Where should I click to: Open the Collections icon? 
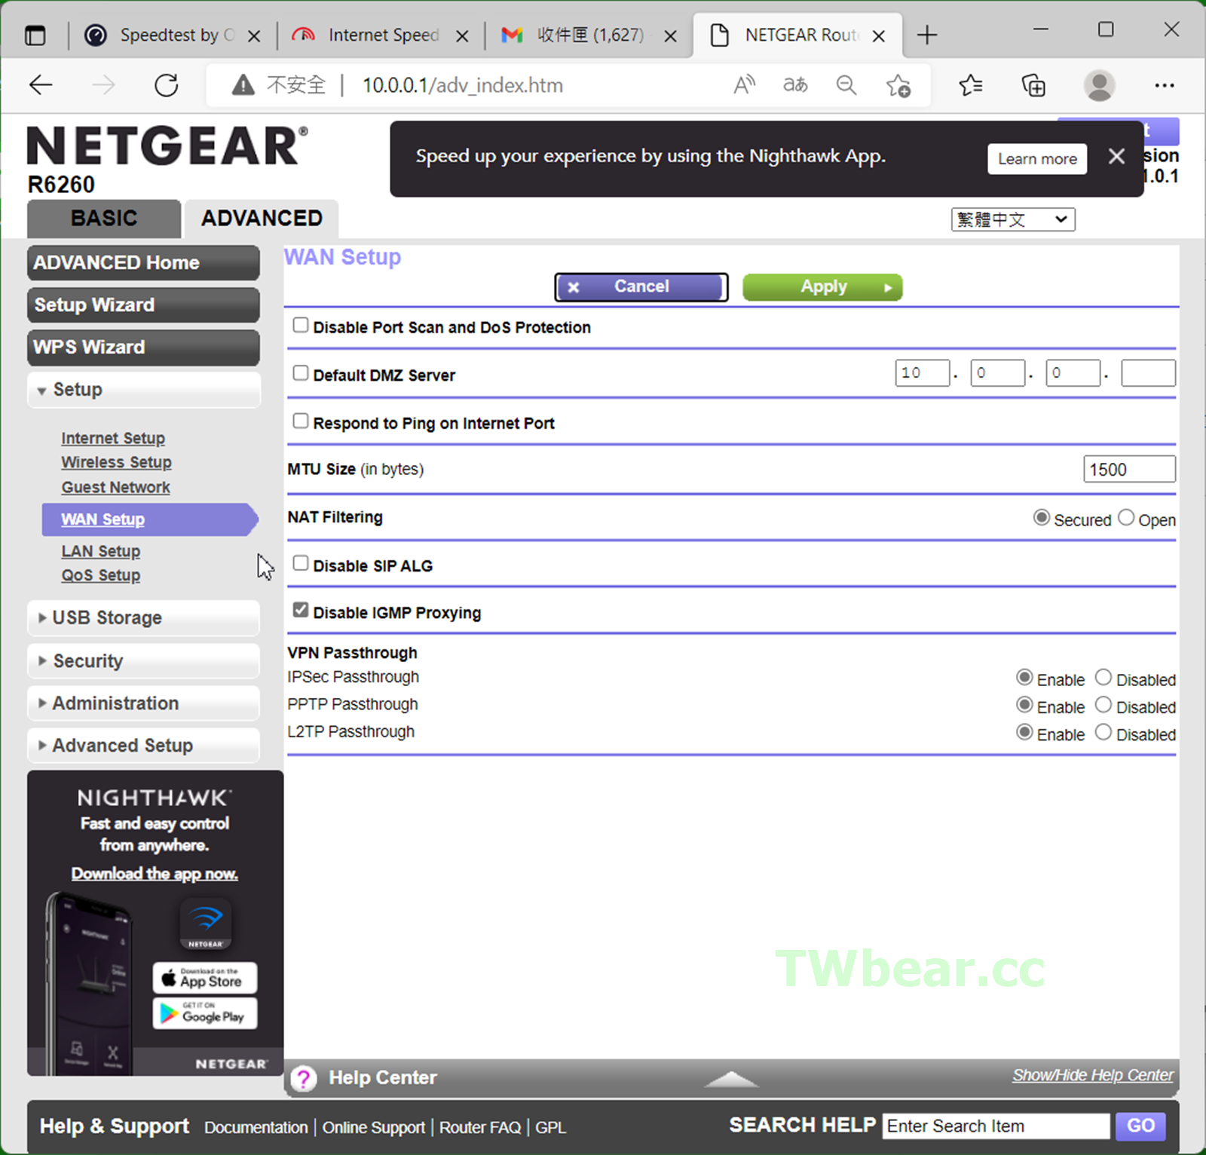[x=1033, y=85]
